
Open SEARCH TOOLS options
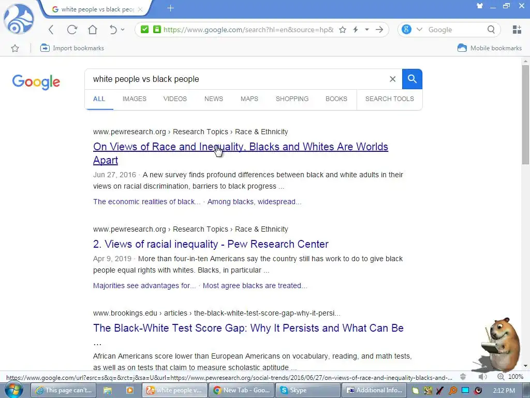point(389,99)
